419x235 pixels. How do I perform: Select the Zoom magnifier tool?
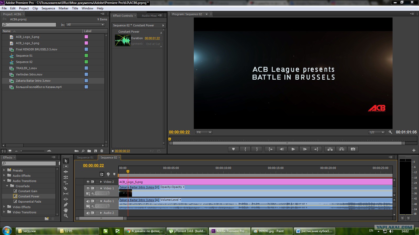coord(66,216)
